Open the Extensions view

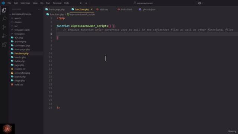[4, 44]
